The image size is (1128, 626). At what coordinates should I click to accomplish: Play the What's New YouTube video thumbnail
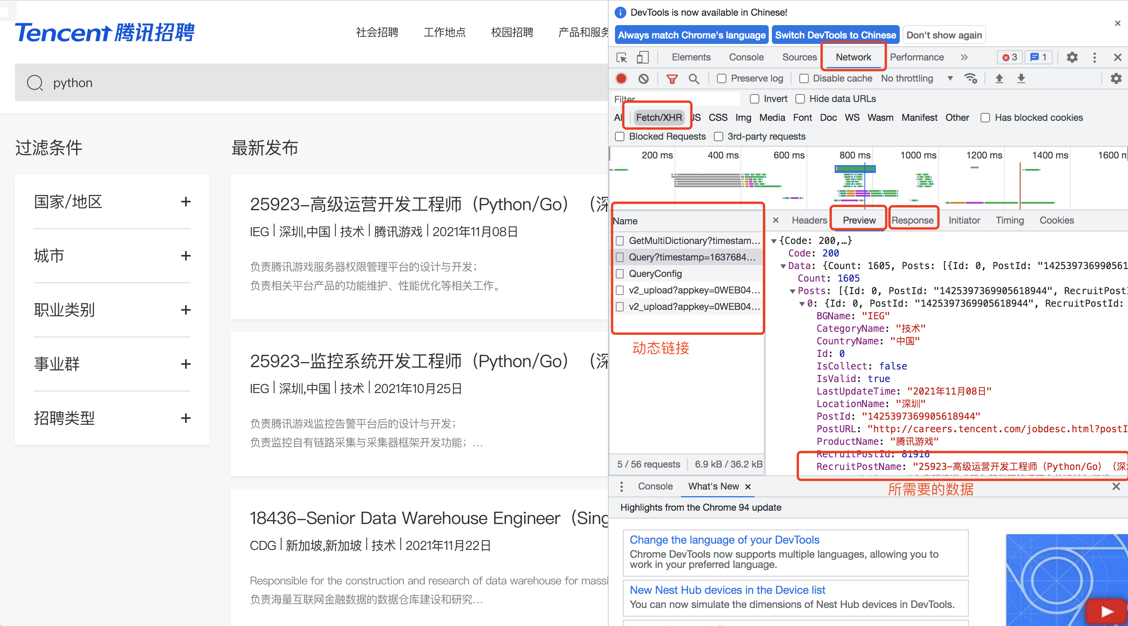point(1106,611)
